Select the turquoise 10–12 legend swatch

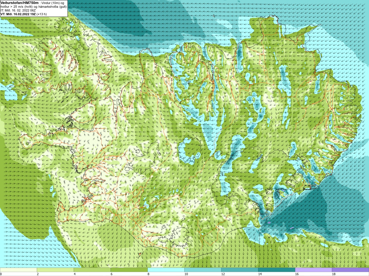click(203, 270)
